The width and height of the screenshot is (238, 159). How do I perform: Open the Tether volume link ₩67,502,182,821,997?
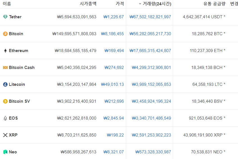(x=150, y=17)
